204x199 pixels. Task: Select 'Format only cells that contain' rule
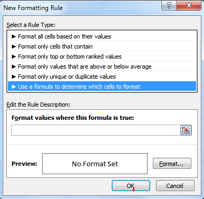(102, 46)
